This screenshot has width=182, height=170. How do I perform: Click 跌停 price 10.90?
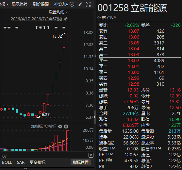[175, 119]
